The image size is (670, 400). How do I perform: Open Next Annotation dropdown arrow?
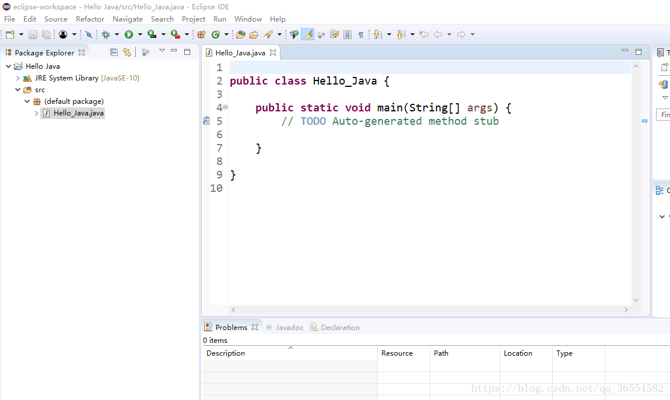(389, 34)
